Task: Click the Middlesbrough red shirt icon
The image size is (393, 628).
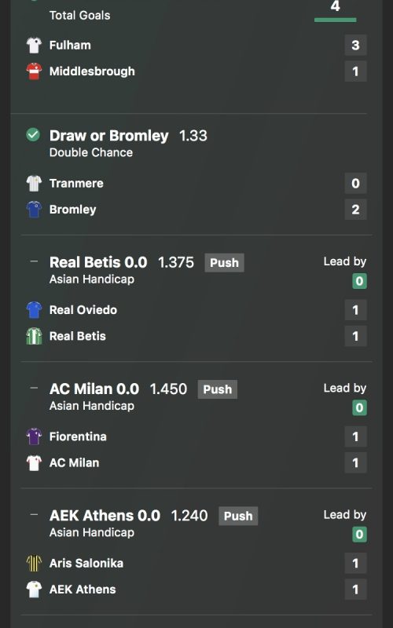Action: coord(34,71)
